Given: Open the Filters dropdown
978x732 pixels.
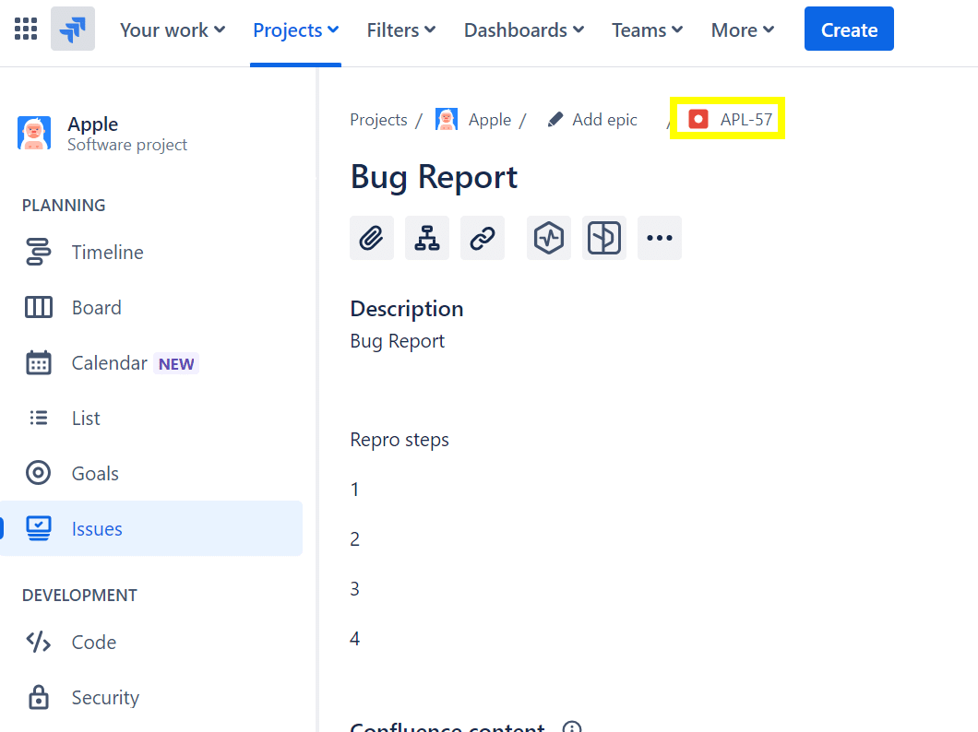Looking at the screenshot, I should (401, 30).
